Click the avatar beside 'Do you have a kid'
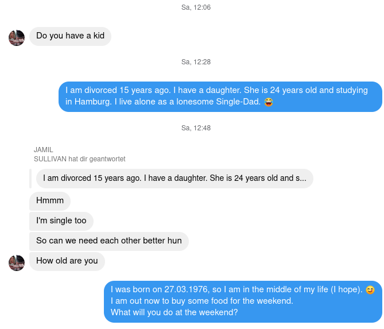384x329 pixels. (x=17, y=38)
